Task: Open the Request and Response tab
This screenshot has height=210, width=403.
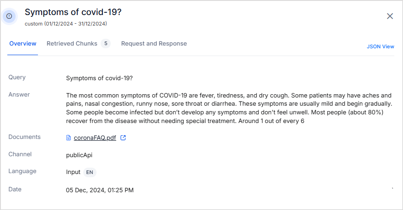Action: [x=154, y=44]
